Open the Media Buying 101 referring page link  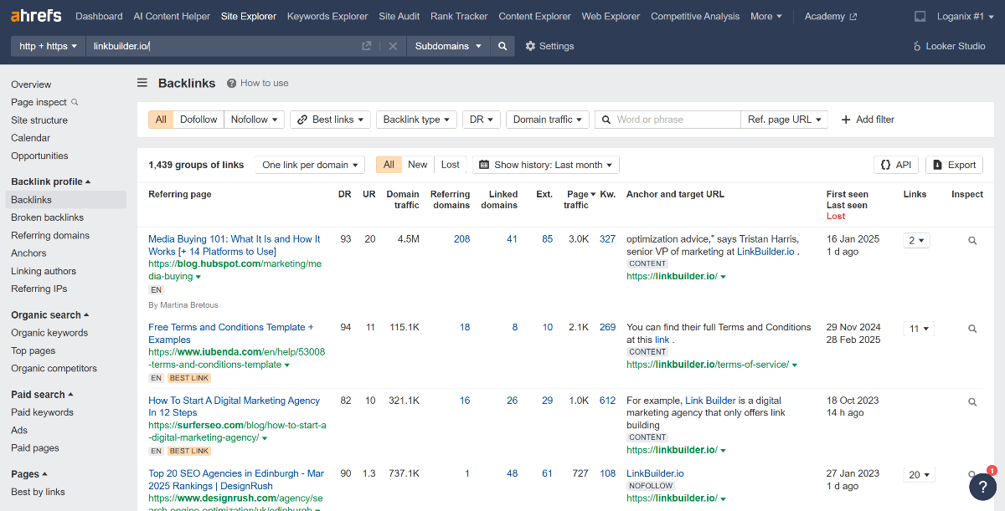click(x=234, y=245)
